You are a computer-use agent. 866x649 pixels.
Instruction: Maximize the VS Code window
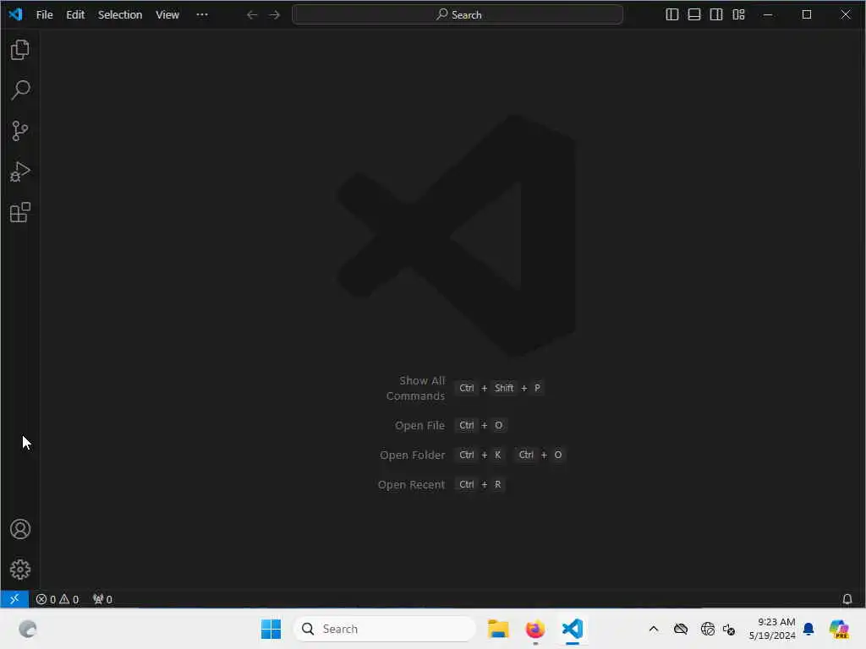(807, 15)
